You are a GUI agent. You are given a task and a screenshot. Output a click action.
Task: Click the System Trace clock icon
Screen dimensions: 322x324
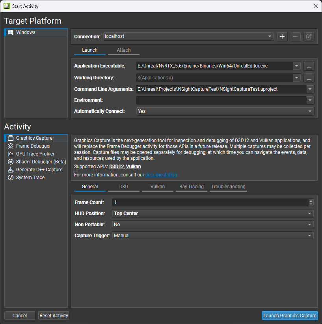click(x=11, y=178)
